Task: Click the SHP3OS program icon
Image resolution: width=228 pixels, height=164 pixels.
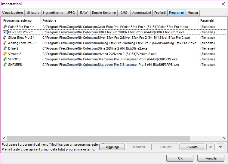Action: [5, 59]
